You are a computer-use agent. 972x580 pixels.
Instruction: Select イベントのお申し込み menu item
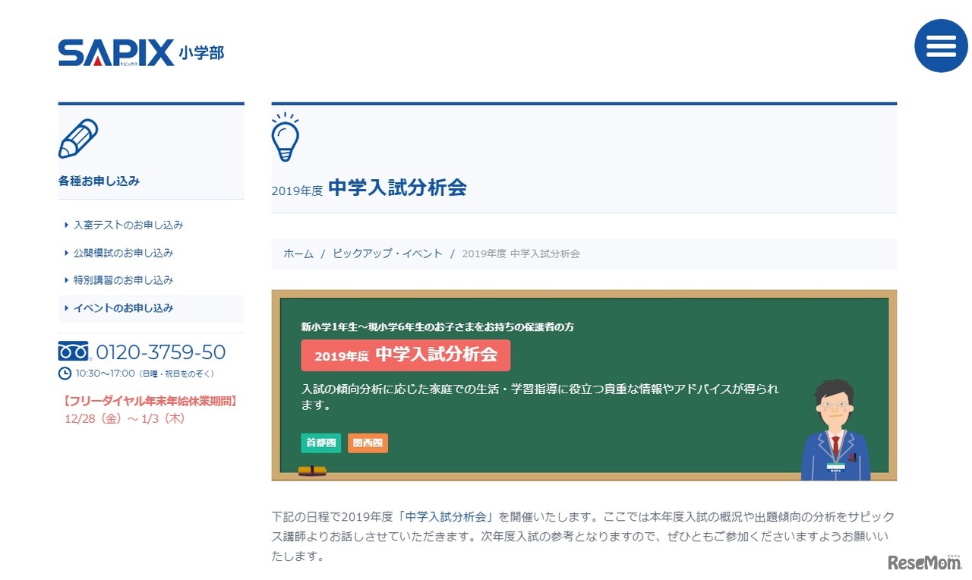(x=151, y=308)
